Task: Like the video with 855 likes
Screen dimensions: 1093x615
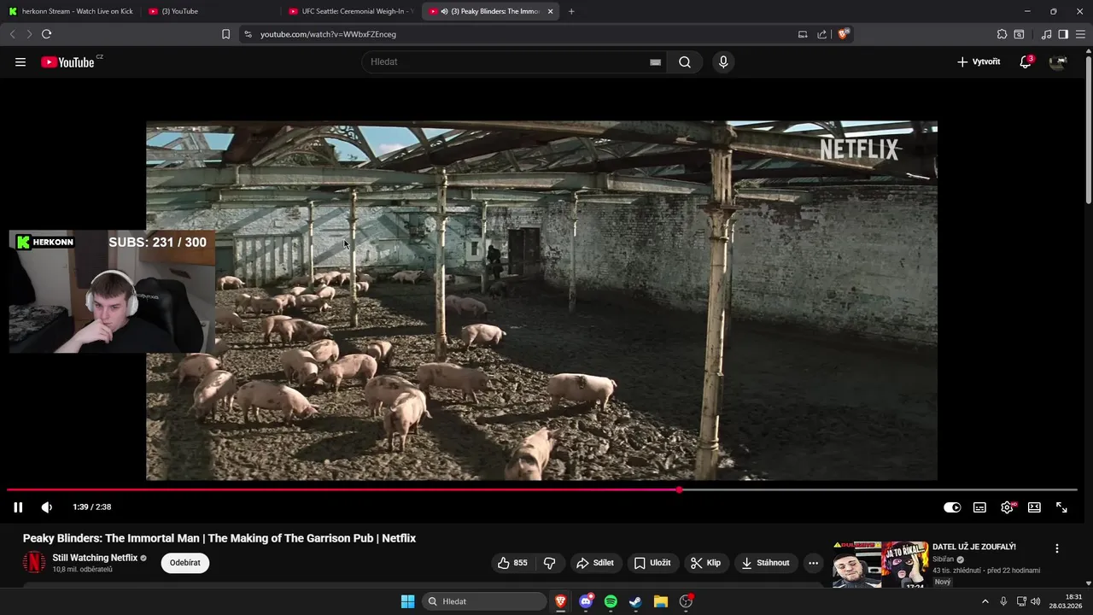Action: pos(512,563)
